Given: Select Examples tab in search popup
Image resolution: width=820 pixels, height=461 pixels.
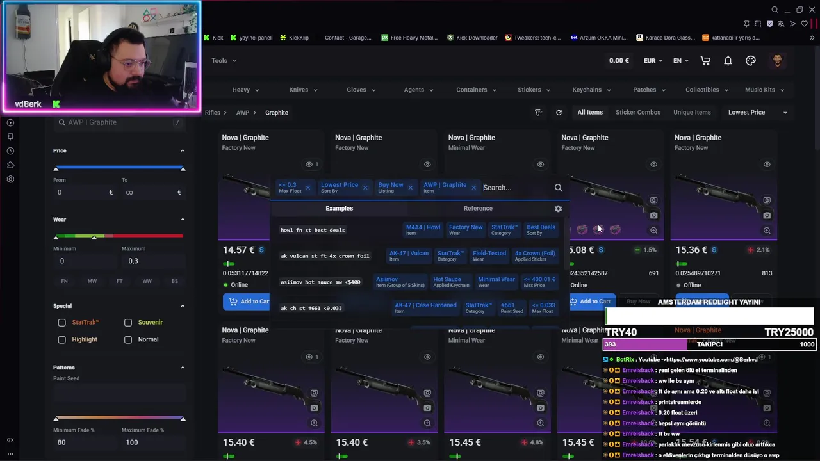Looking at the screenshot, I should click(339, 209).
